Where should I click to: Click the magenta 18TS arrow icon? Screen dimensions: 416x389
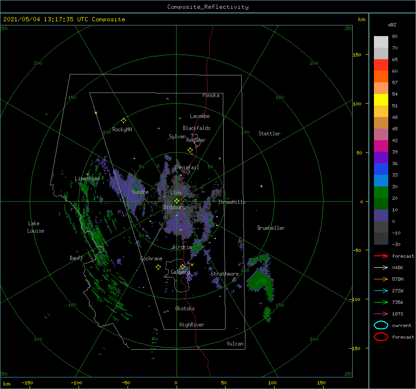pyautogui.click(x=381, y=314)
